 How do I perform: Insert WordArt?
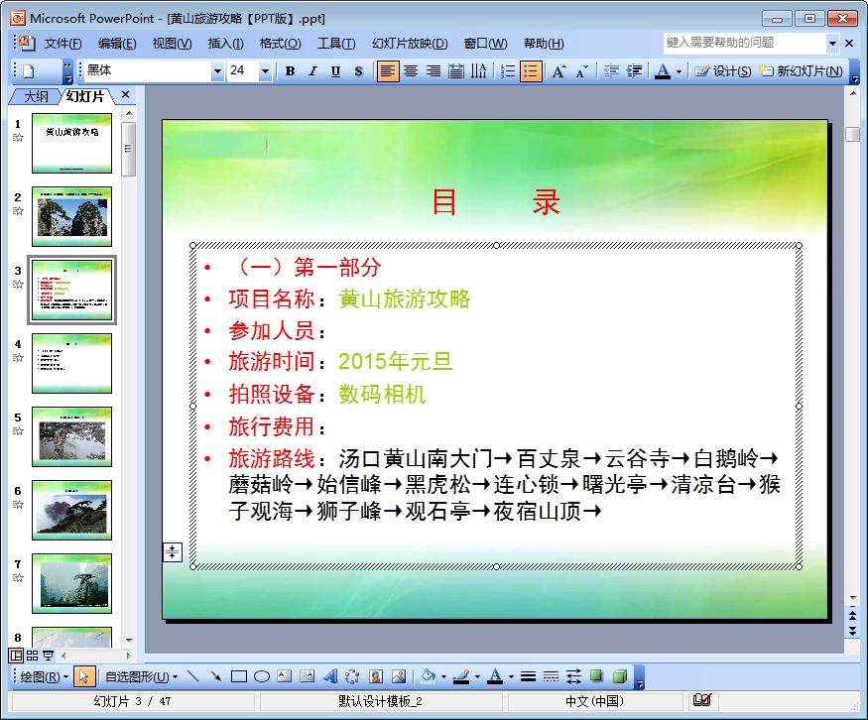330,676
